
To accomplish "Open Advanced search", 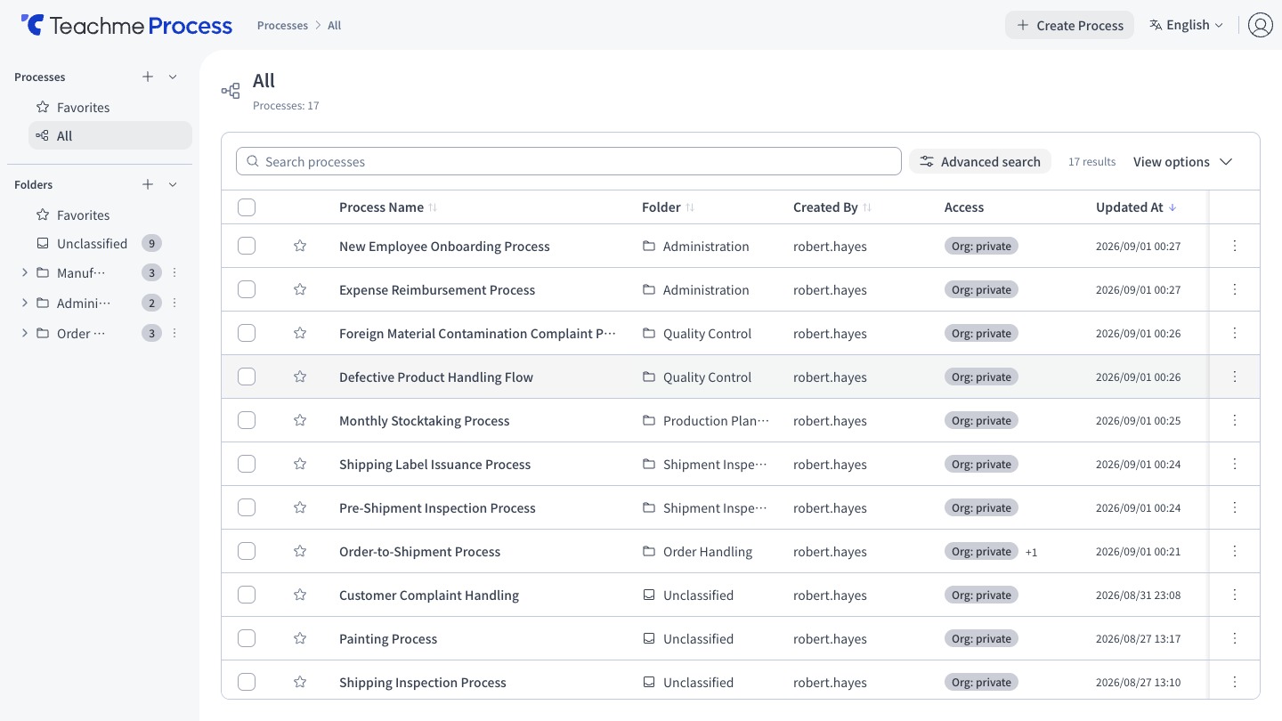I will pyautogui.click(x=980, y=161).
